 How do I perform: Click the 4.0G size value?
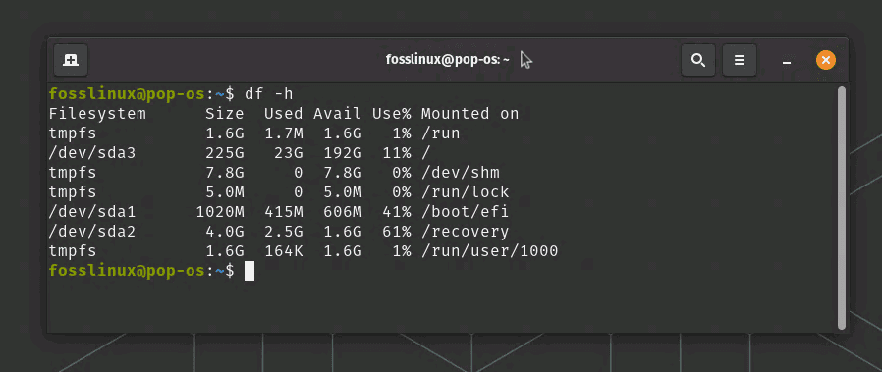225,232
